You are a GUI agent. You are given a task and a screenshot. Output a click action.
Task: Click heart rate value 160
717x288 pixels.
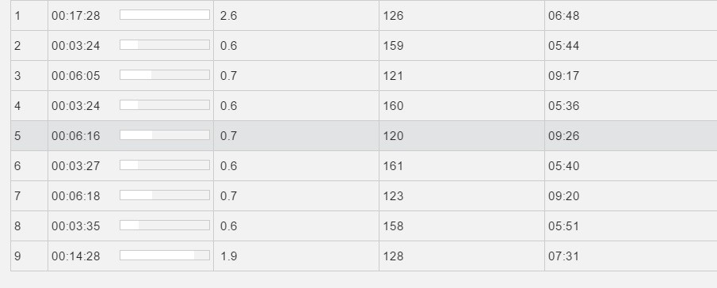click(x=393, y=106)
